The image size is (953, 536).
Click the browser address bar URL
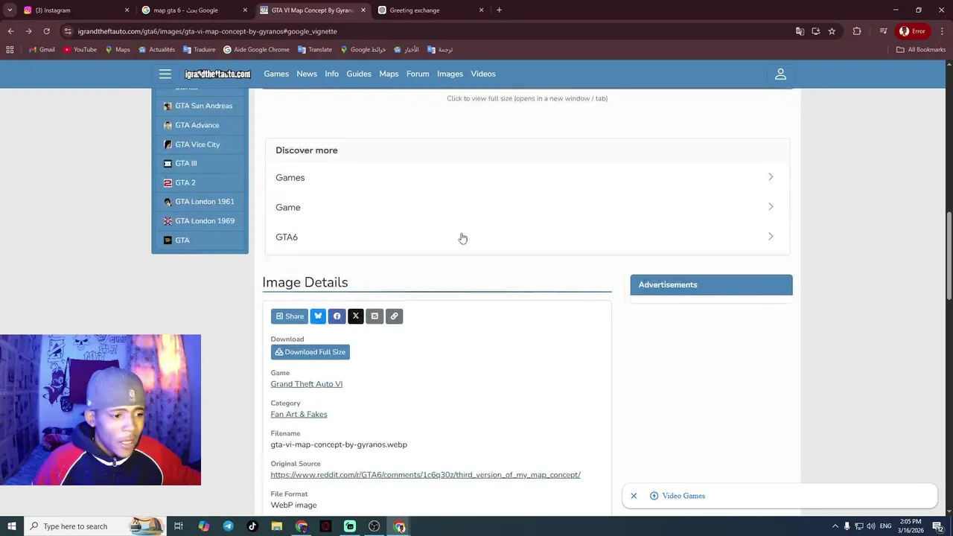pos(207,31)
